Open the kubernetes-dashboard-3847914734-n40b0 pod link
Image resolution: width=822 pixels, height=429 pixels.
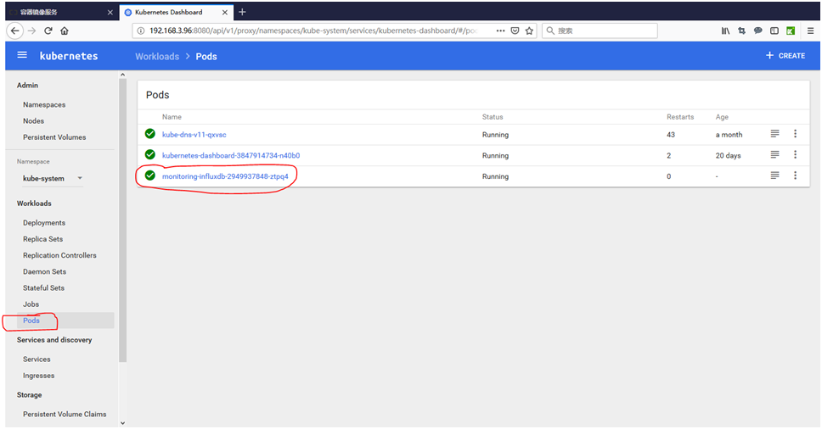pos(231,155)
